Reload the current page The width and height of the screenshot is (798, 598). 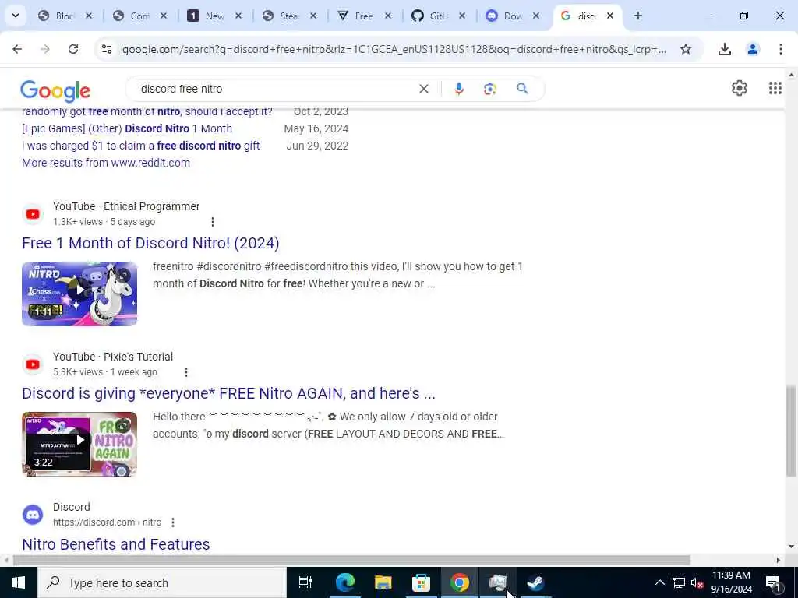click(73, 49)
